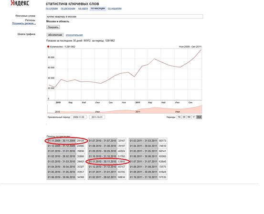Image resolution: width=264 pixels, height=214 pixels.
Task: Click the Показать button
Action: click(x=53, y=27)
